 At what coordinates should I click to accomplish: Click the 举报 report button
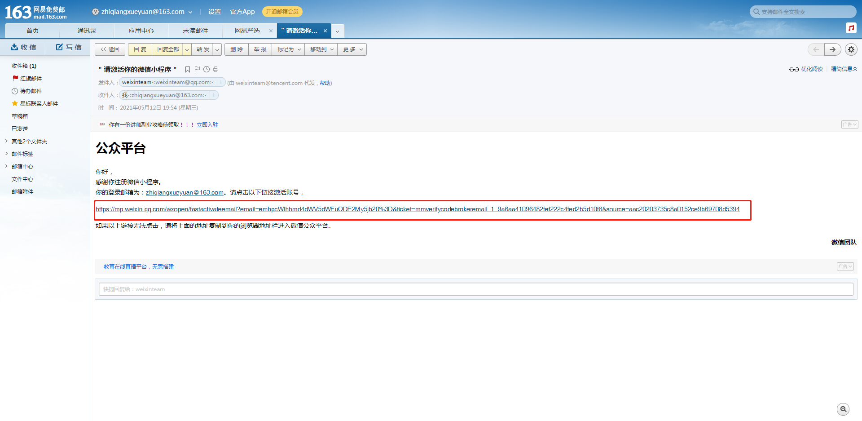click(x=260, y=49)
